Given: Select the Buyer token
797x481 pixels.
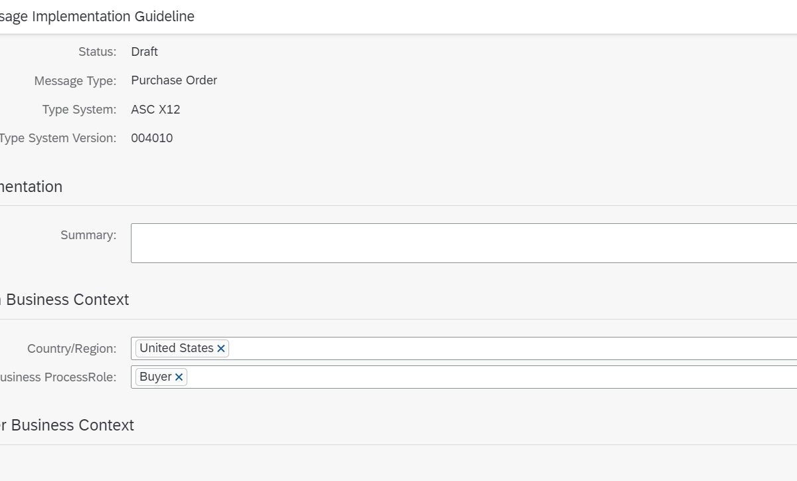Looking at the screenshot, I should tap(155, 377).
